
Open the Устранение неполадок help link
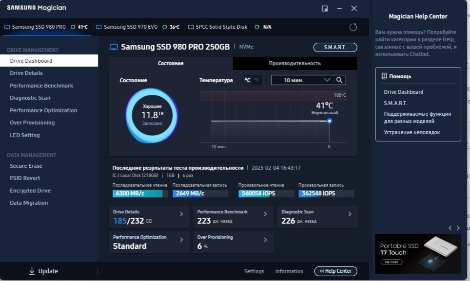click(412, 132)
